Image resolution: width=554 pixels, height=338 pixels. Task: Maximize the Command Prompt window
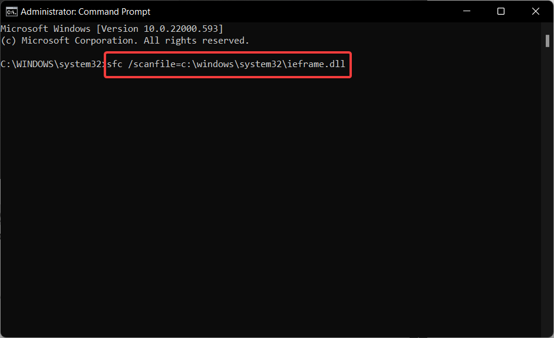click(x=500, y=11)
